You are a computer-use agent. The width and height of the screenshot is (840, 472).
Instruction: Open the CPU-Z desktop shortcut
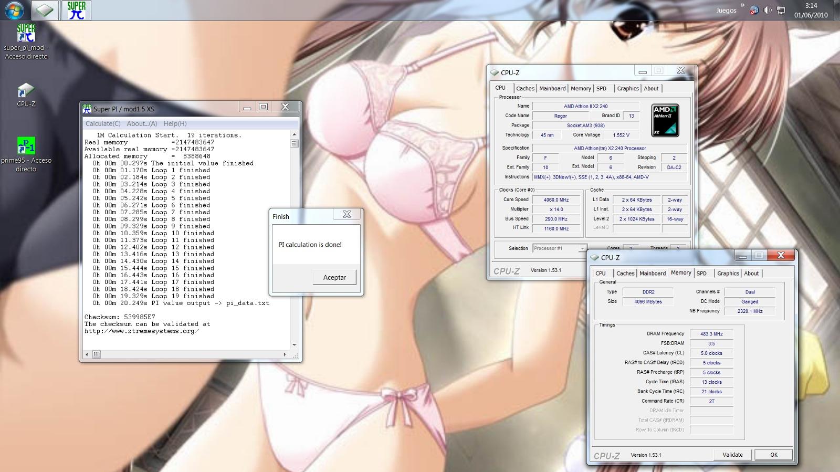(26, 95)
